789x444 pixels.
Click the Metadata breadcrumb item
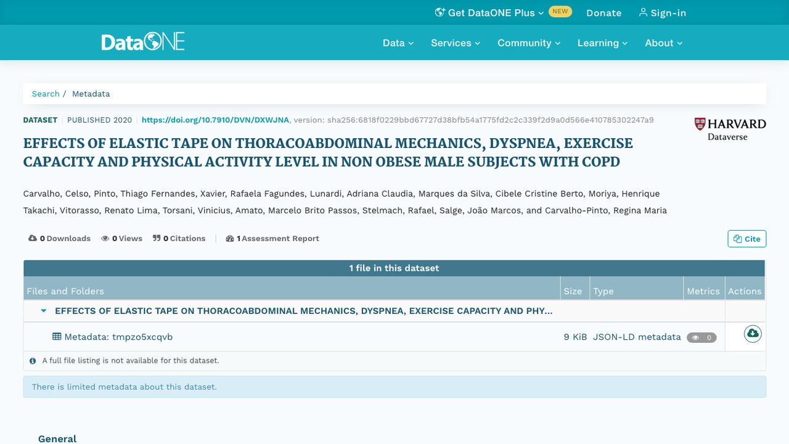[x=91, y=94]
